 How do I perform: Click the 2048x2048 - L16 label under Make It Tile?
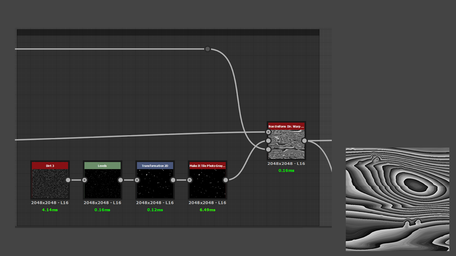point(207,203)
